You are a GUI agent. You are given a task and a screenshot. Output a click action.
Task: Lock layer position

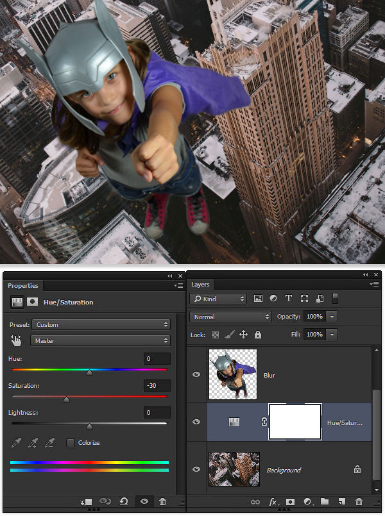tap(243, 335)
